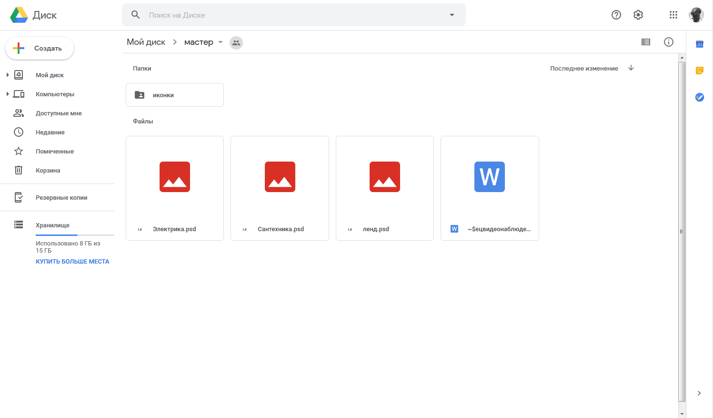Open the мастер folder dropdown menu
The height and width of the screenshot is (418, 713).
point(221,42)
